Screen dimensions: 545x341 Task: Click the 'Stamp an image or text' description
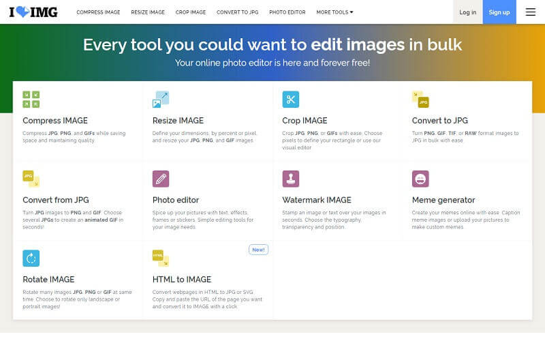click(334, 220)
